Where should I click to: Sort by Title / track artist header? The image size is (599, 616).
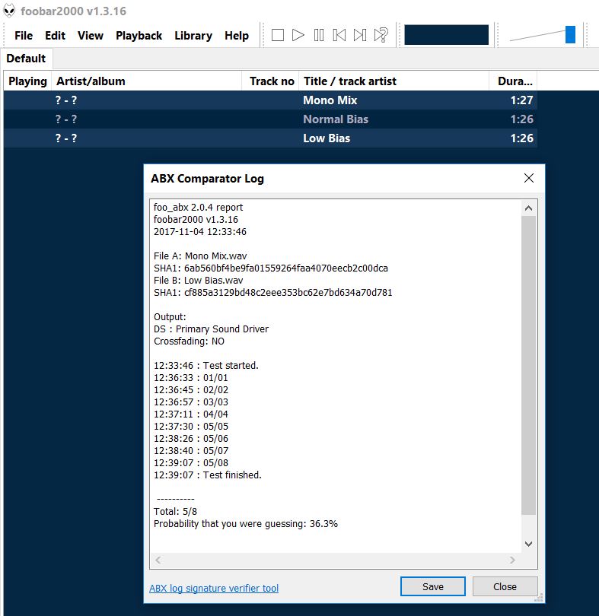[x=394, y=81]
